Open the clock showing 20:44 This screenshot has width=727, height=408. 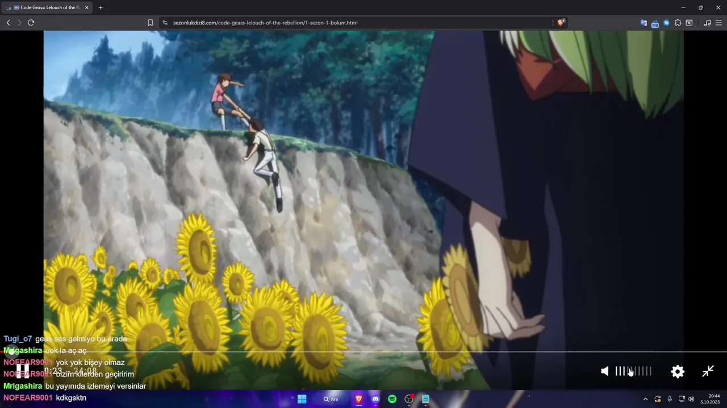pyautogui.click(x=711, y=399)
